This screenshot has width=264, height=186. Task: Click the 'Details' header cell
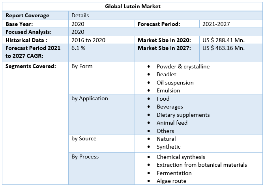pyautogui.click(x=80, y=15)
